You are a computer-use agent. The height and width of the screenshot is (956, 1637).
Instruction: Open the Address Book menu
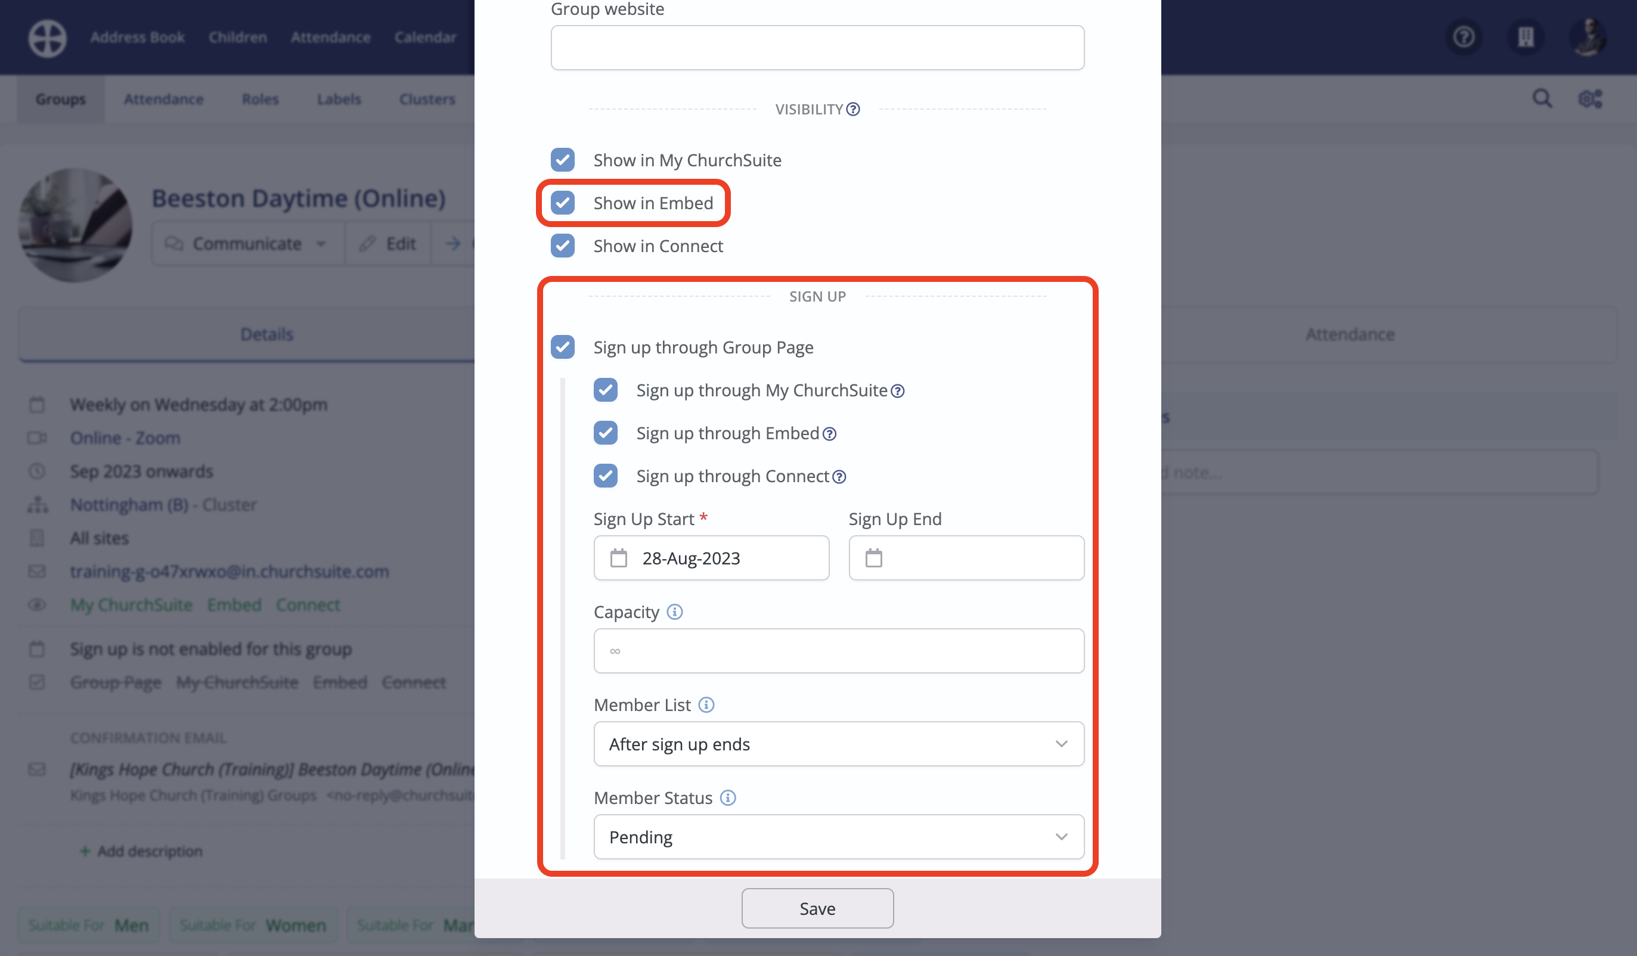pyautogui.click(x=137, y=37)
